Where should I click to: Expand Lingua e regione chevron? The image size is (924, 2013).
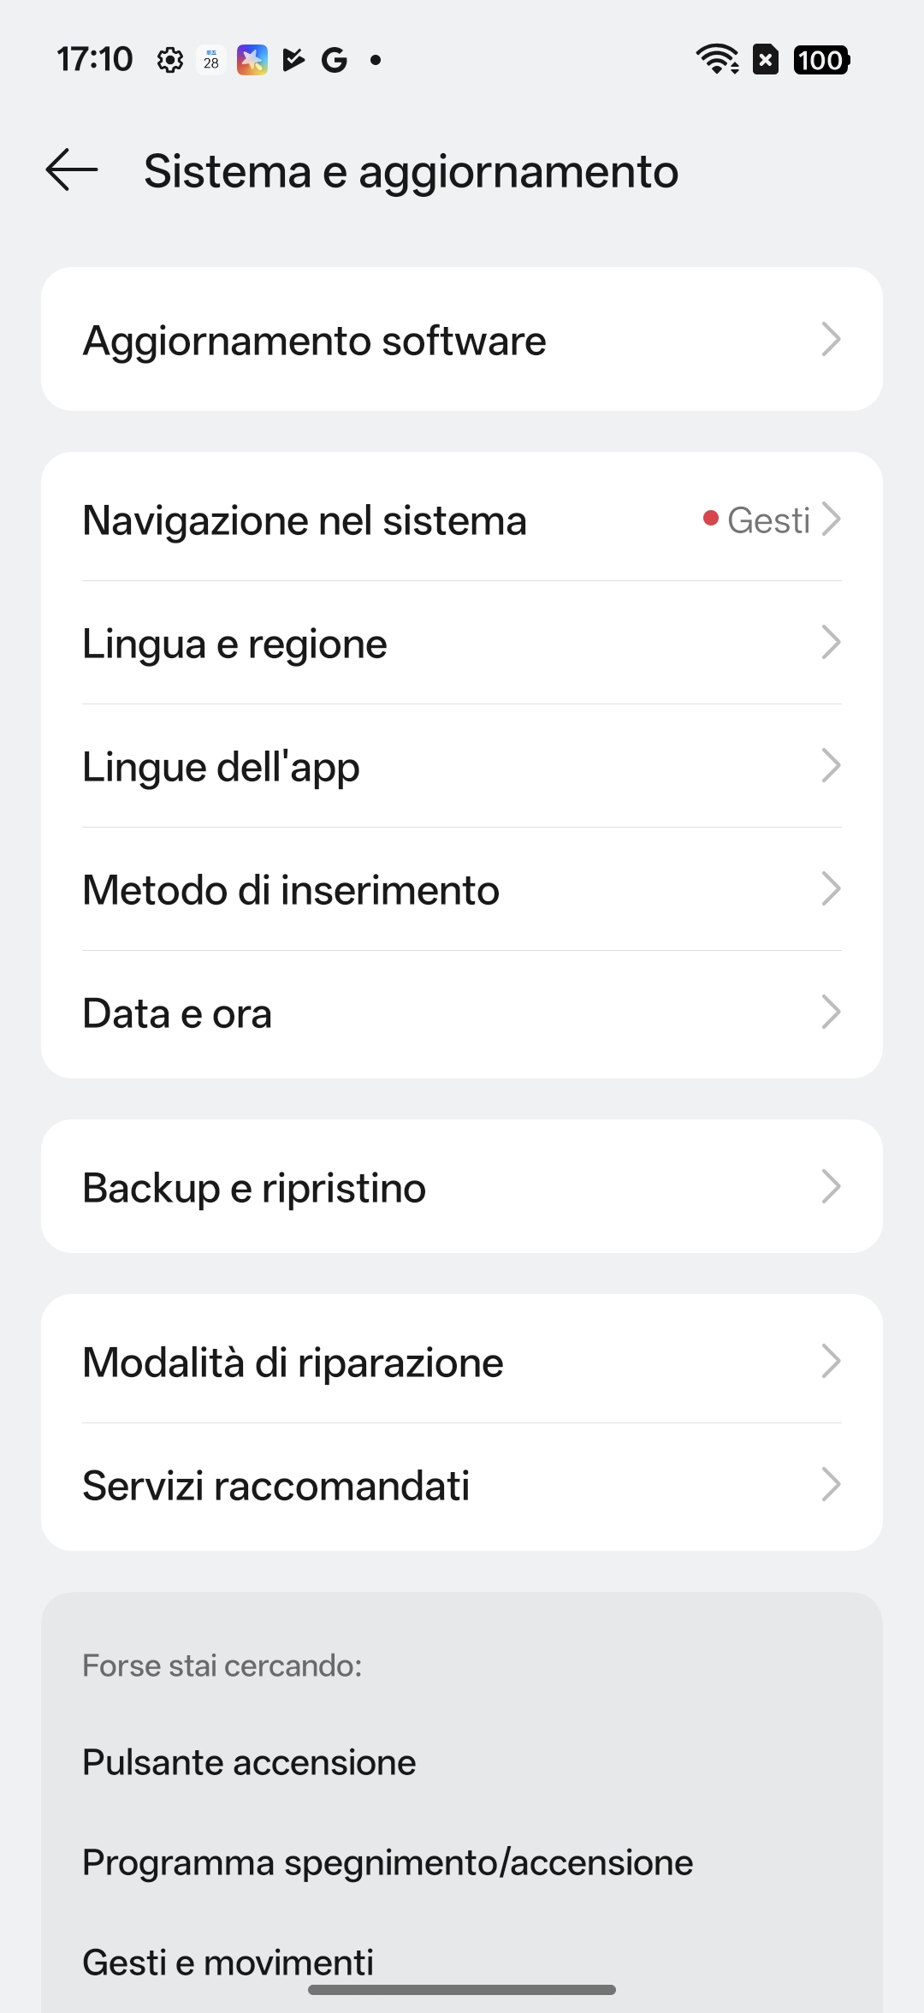[830, 643]
